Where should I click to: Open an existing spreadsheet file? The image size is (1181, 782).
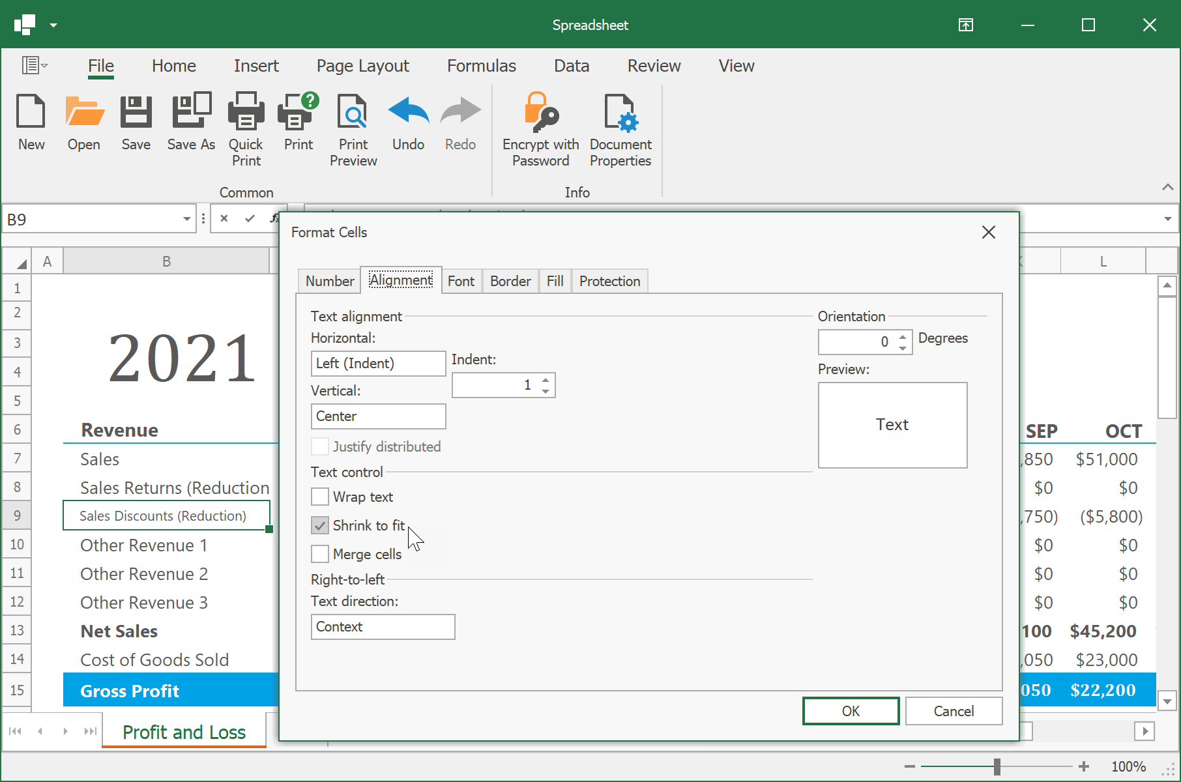click(83, 124)
